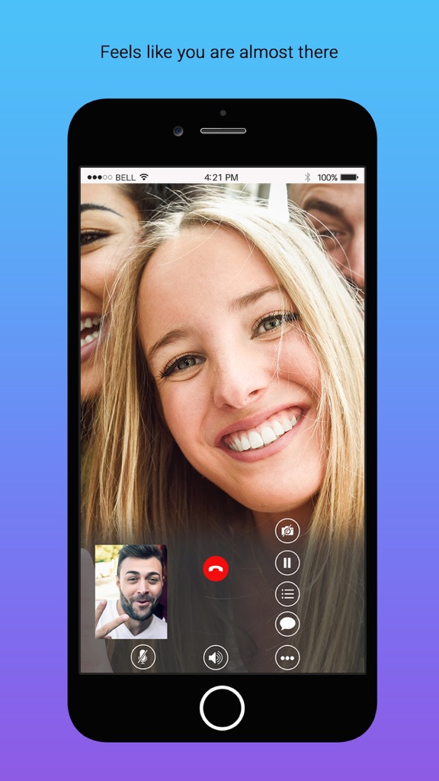This screenshot has height=781, width=439.
Task: Open the list menu icon
Action: coord(287,593)
